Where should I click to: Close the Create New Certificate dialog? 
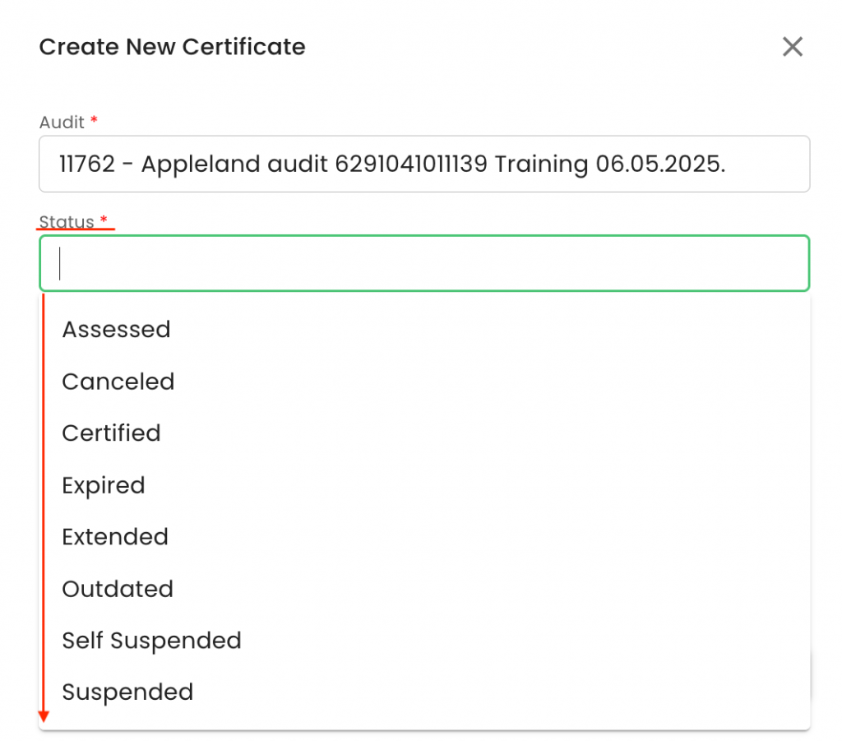[792, 47]
